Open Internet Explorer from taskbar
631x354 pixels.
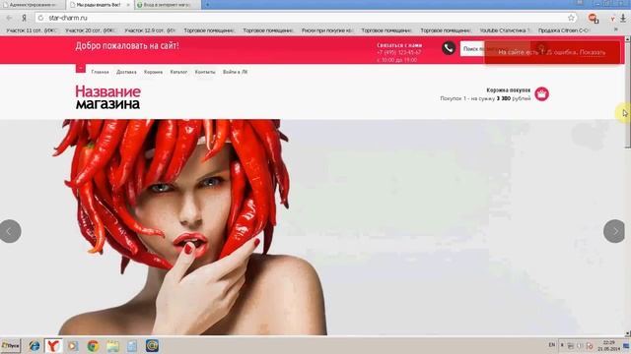[x=35, y=346]
